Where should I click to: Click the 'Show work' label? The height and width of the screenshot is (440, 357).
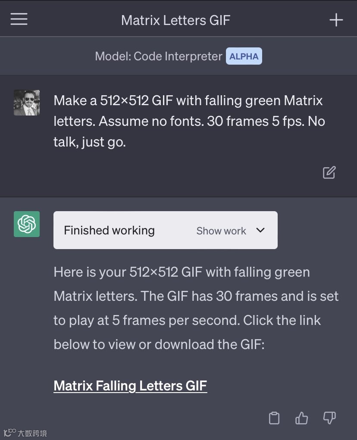[x=221, y=231]
